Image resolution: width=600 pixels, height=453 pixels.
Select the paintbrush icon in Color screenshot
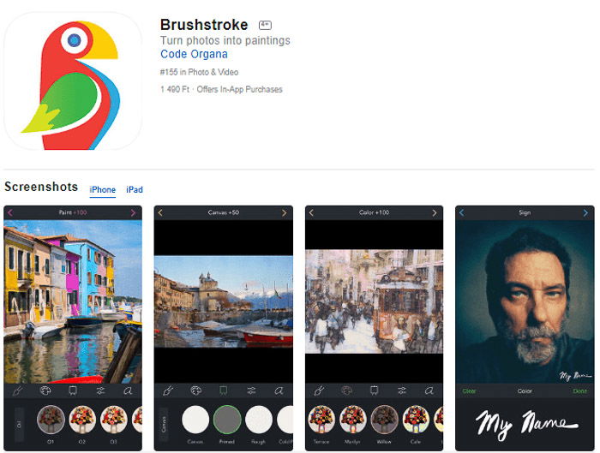point(319,390)
